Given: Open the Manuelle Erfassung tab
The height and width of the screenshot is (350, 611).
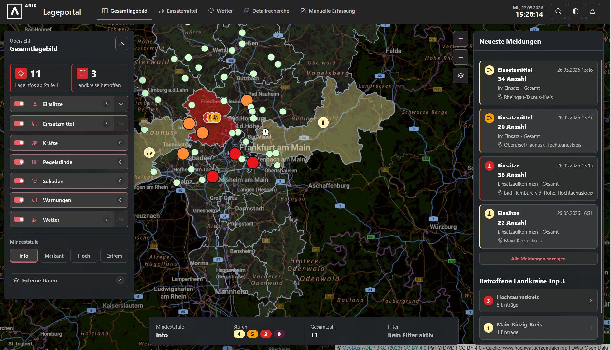Looking at the screenshot, I should (328, 11).
